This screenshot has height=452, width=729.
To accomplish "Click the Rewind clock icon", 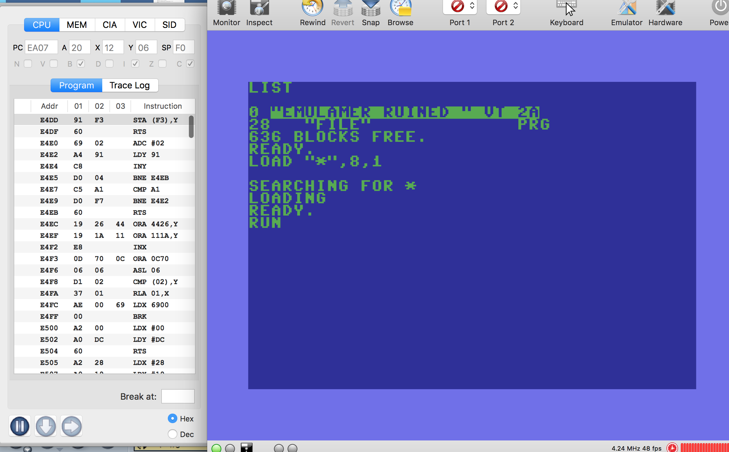I will pos(313,8).
